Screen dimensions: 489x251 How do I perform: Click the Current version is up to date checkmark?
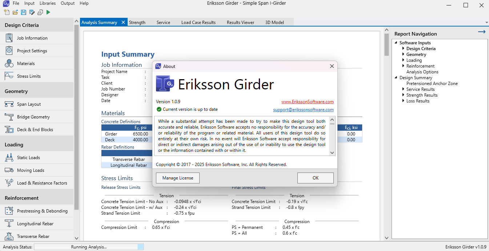pyautogui.click(x=159, y=109)
